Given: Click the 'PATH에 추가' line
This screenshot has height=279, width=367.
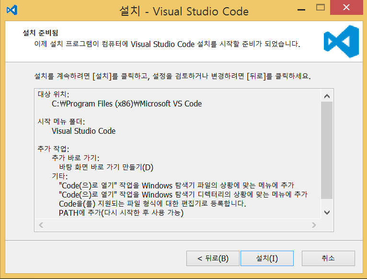Looking at the screenshot, I should [121, 213].
